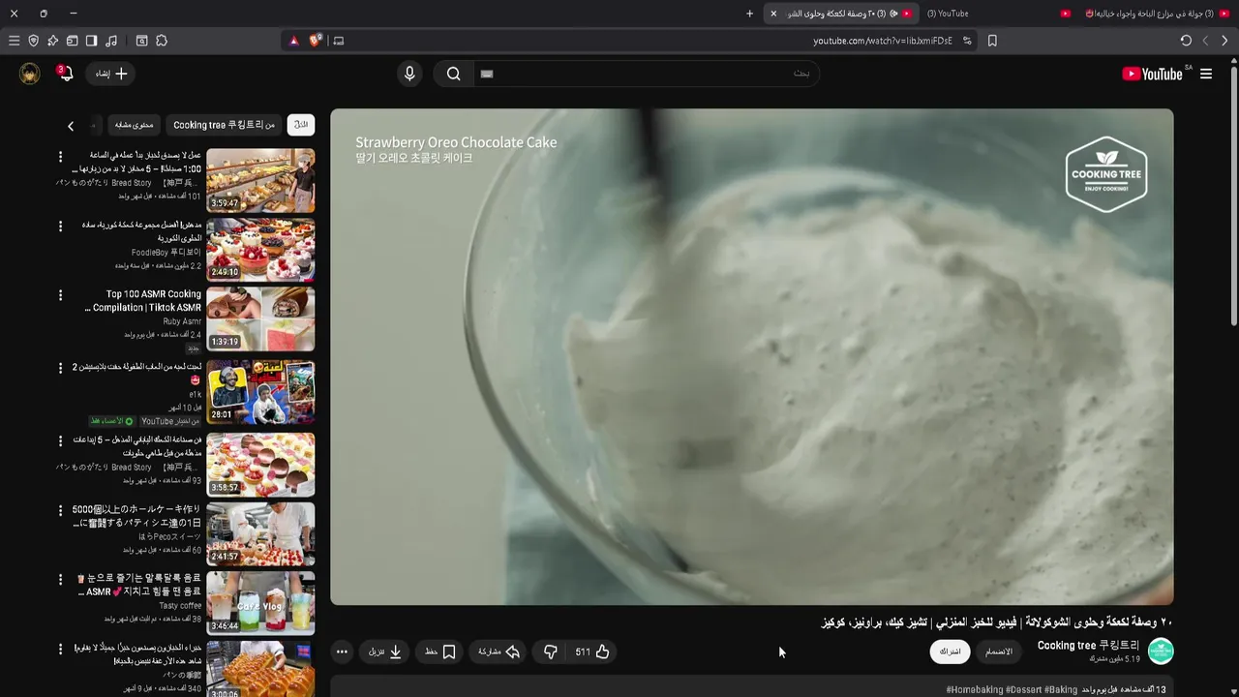Open the 3:59:47 bakery video thumbnail
1239x697 pixels.
tap(260, 180)
